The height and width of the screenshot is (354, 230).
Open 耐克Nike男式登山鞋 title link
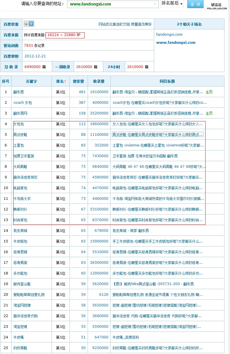pyautogui.click(x=153, y=284)
